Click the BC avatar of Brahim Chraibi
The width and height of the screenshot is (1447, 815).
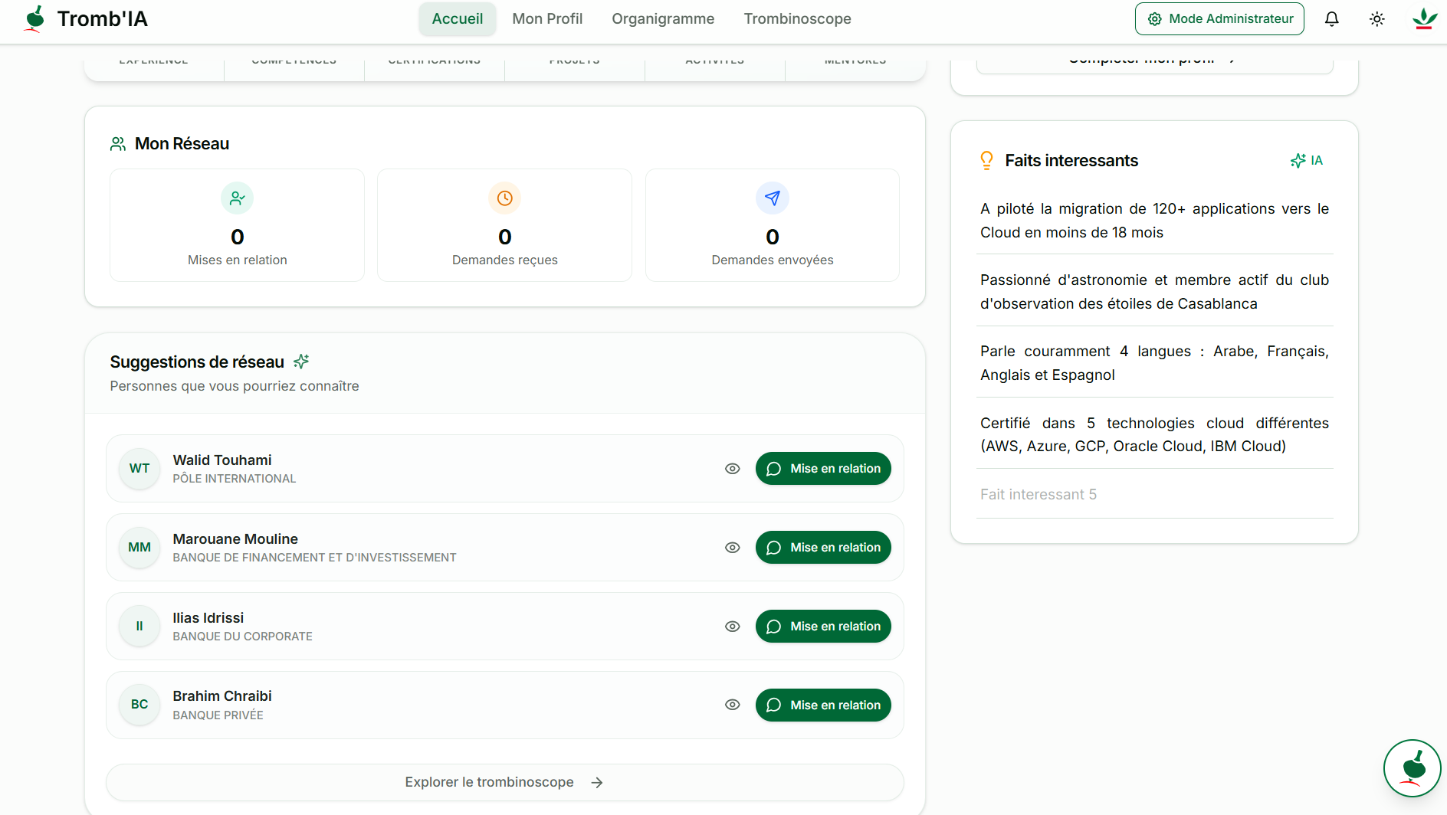(139, 705)
